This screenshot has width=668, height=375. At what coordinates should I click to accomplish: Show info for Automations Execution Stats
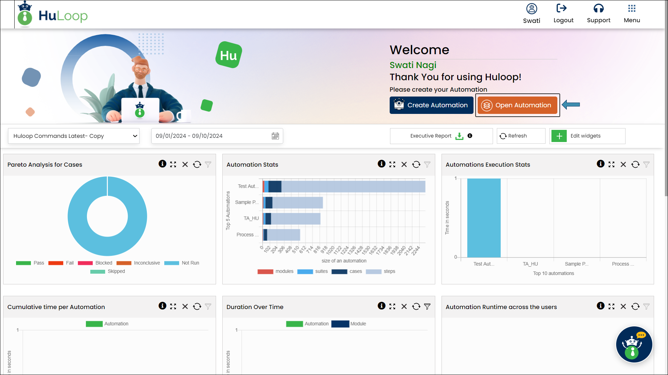click(x=601, y=164)
